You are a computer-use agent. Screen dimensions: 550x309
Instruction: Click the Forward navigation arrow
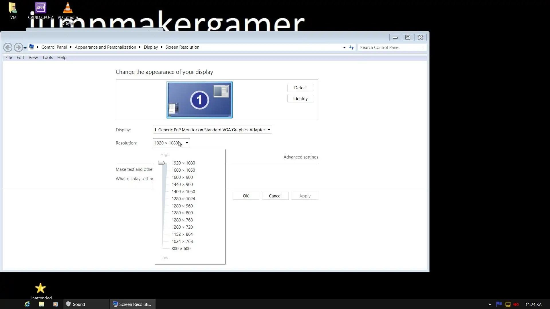(x=18, y=47)
